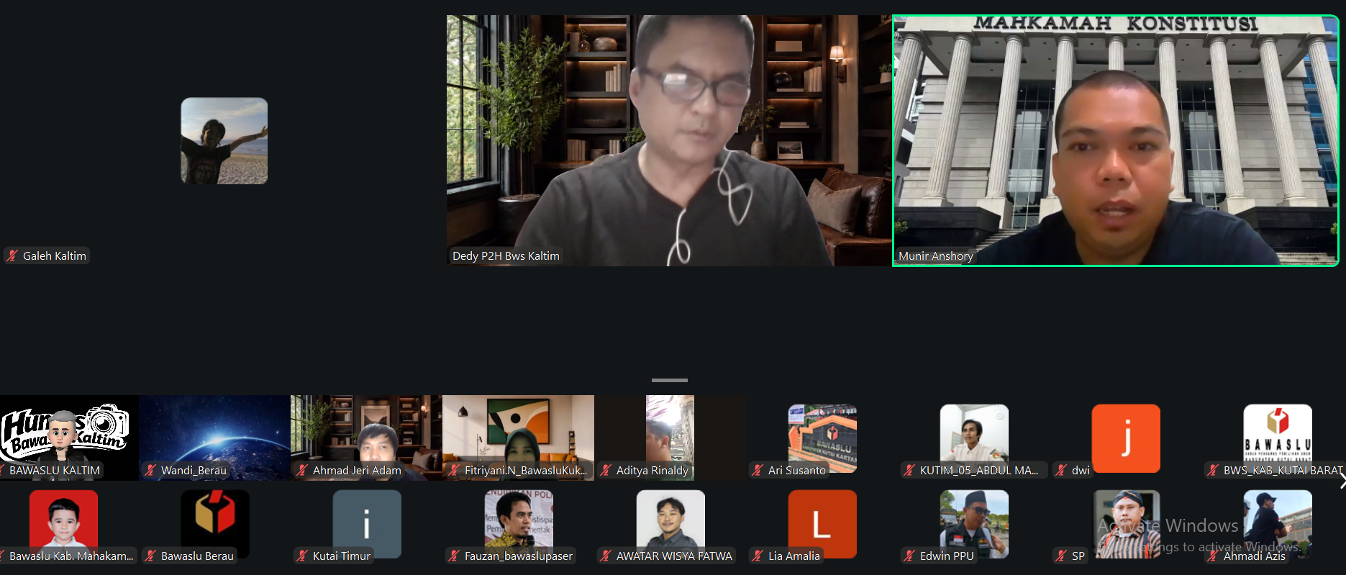Open the BAWASLU KALTIM participant tile

pos(69,438)
